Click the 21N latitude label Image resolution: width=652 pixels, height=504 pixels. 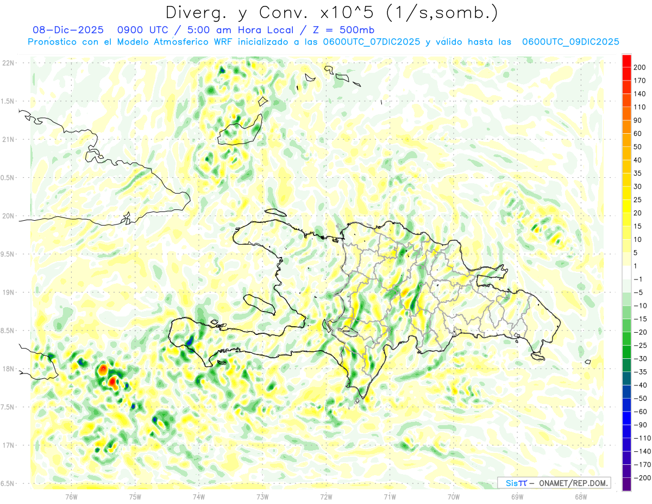tap(9, 139)
